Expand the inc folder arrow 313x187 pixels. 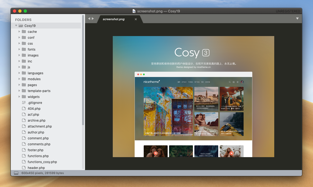point(19,61)
